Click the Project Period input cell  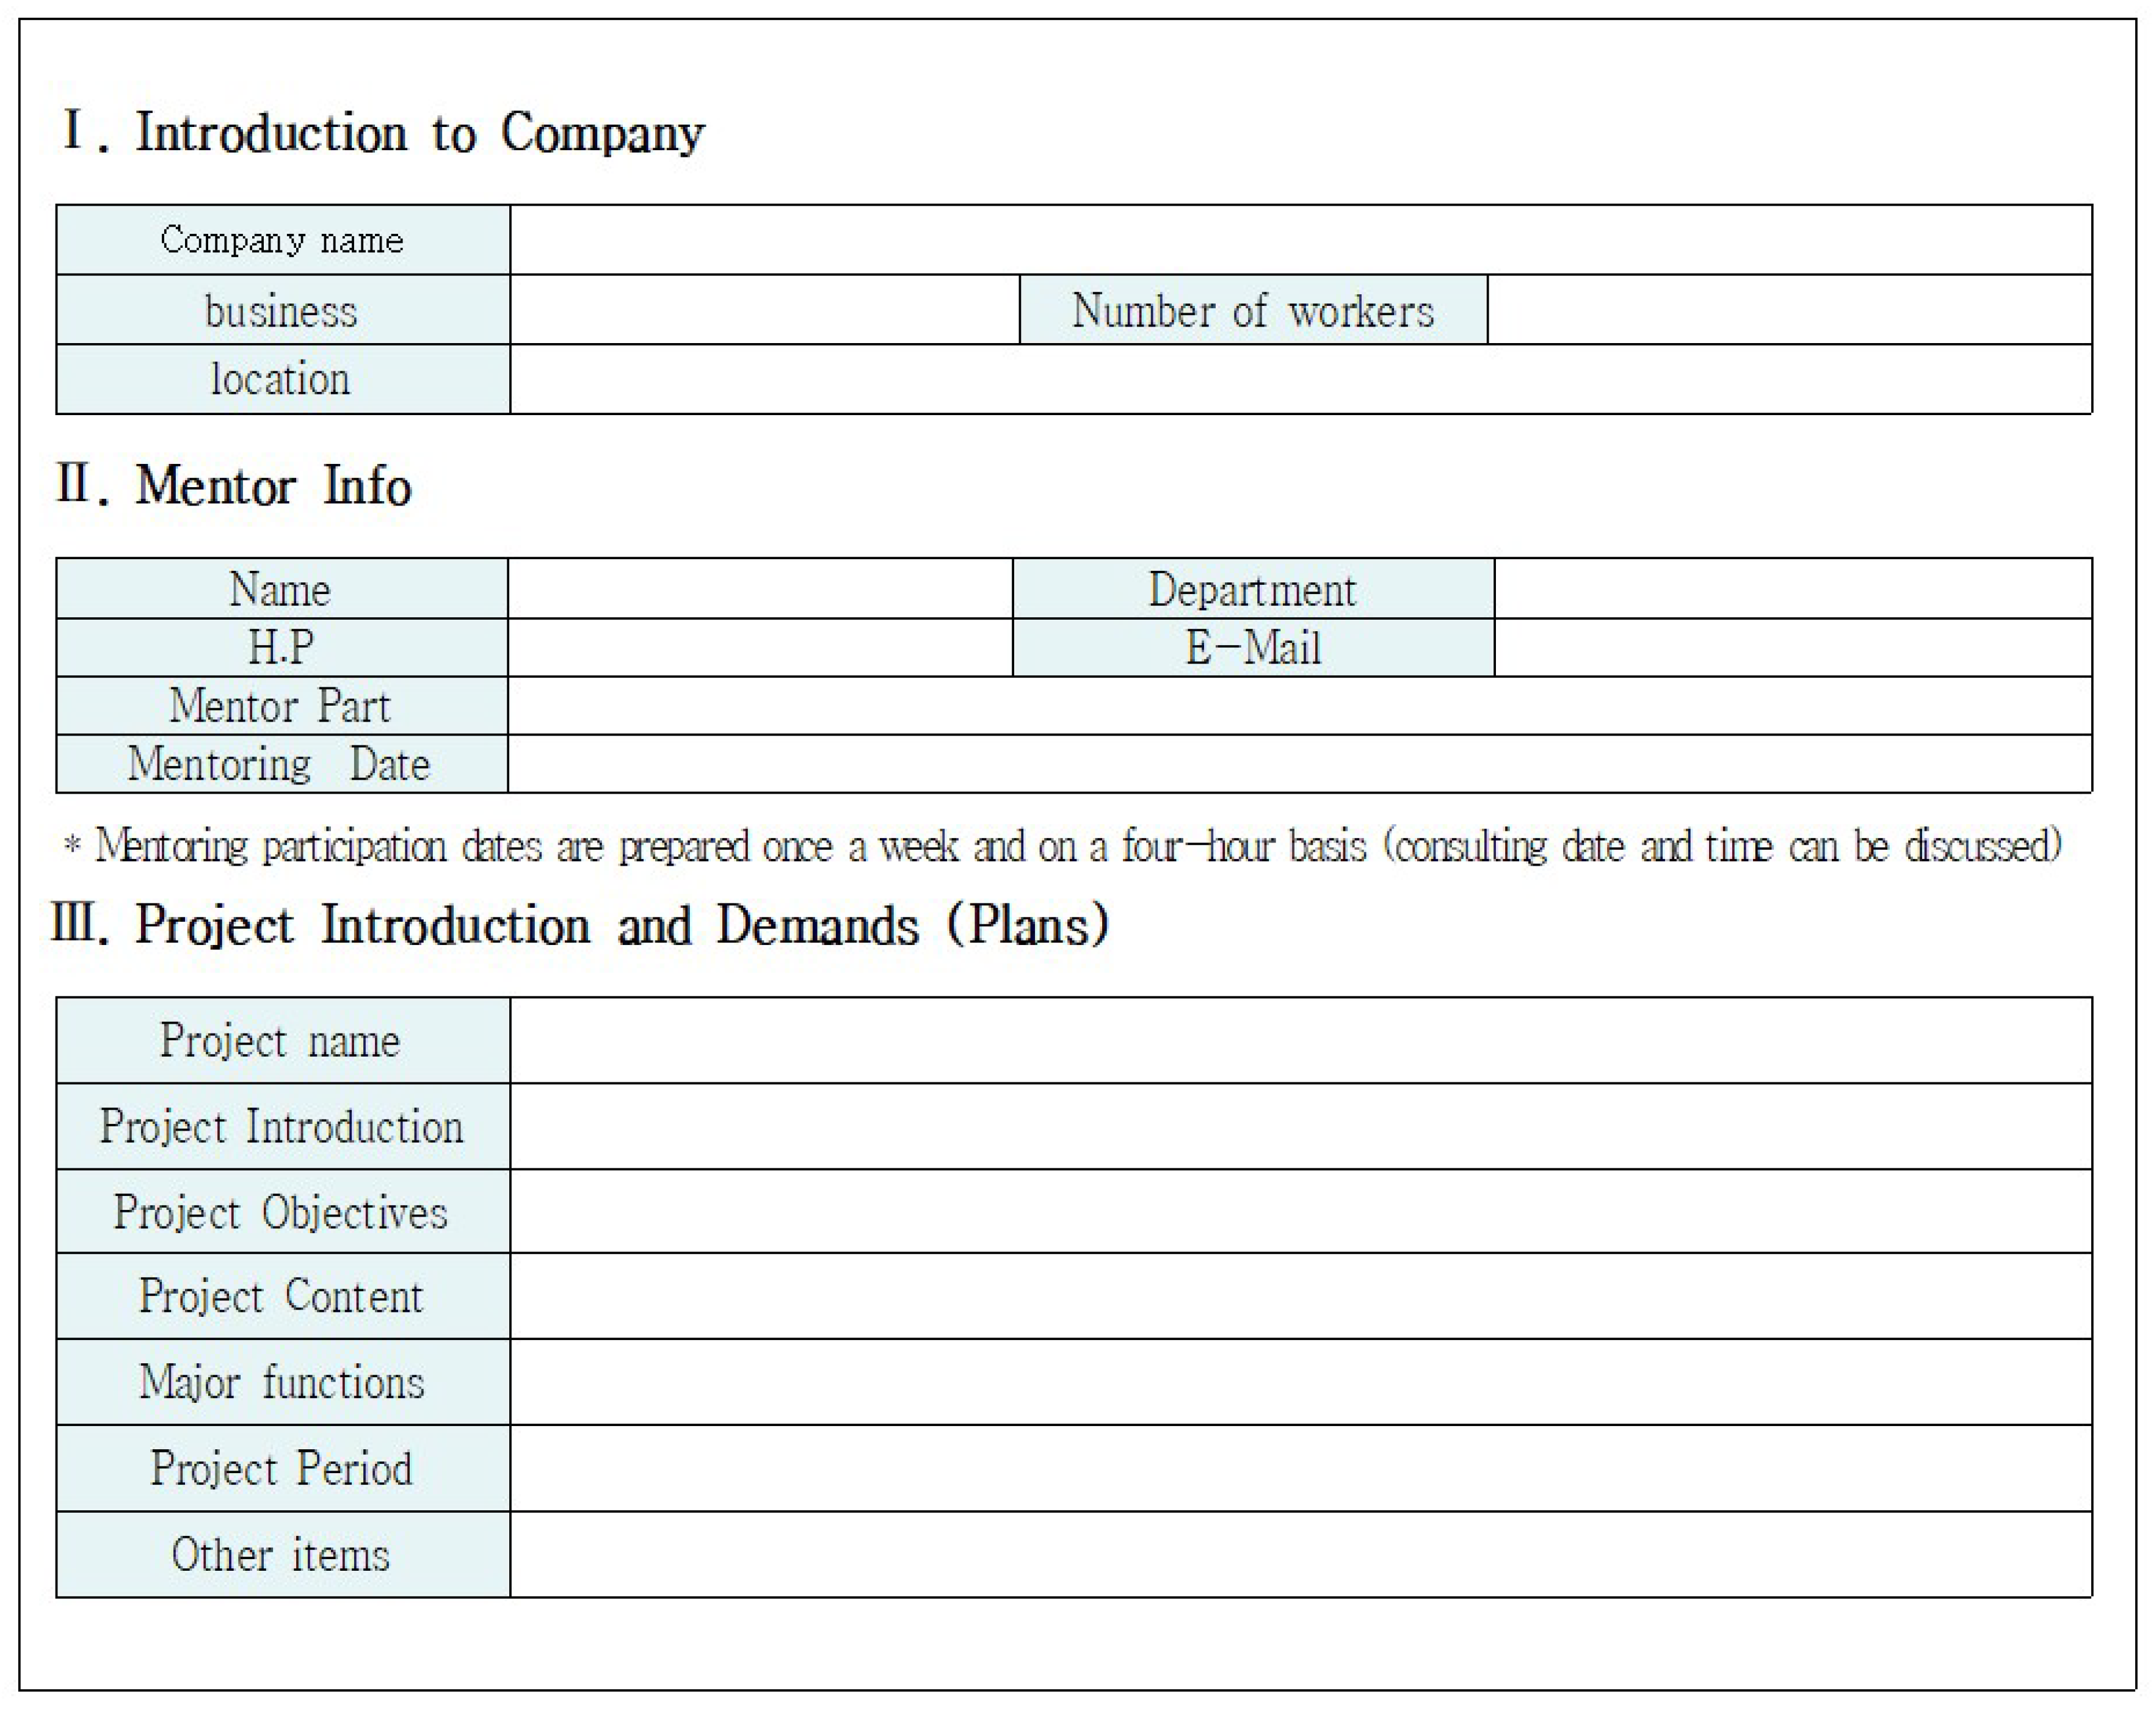tap(1300, 1468)
